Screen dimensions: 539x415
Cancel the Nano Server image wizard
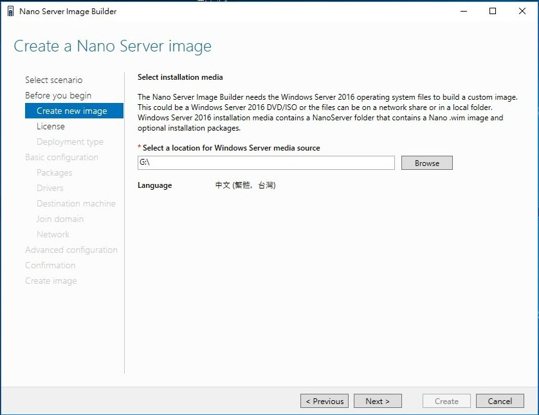[x=500, y=401]
